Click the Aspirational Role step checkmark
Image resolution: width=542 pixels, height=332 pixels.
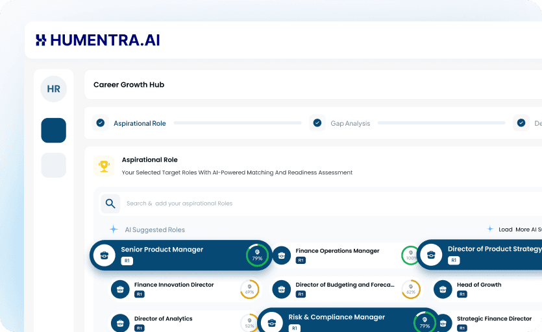(x=101, y=123)
